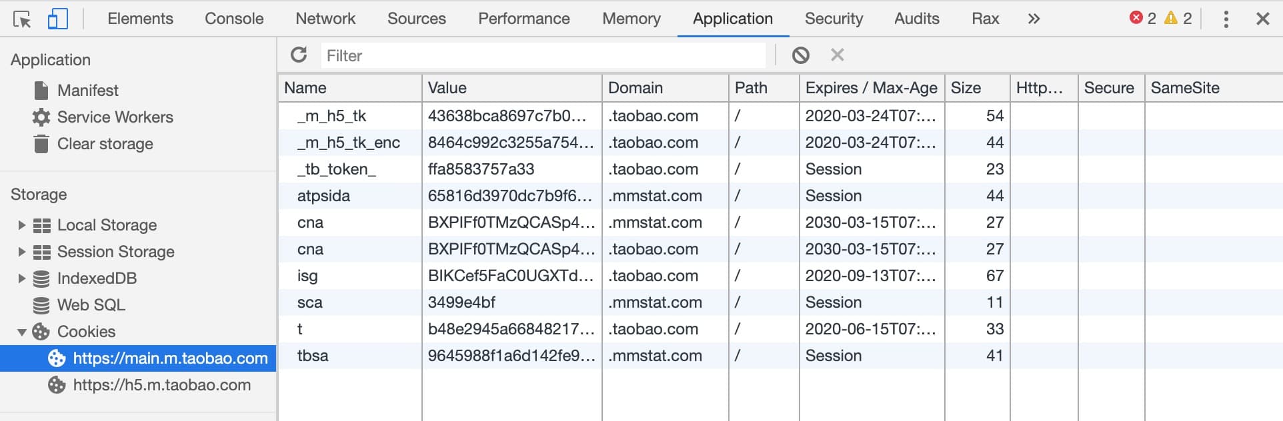Click the delete selected cookie X icon
The height and width of the screenshot is (421, 1283).
[838, 55]
